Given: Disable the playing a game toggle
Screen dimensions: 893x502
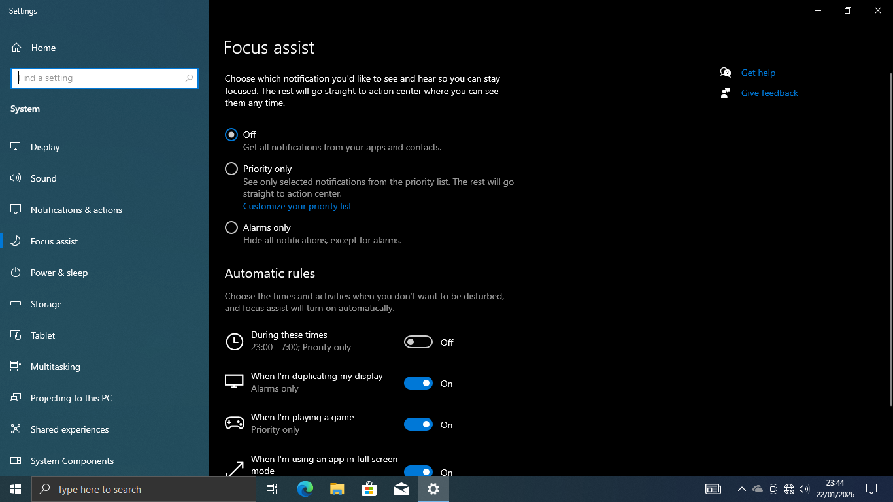Looking at the screenshot, I should point(418,424).
